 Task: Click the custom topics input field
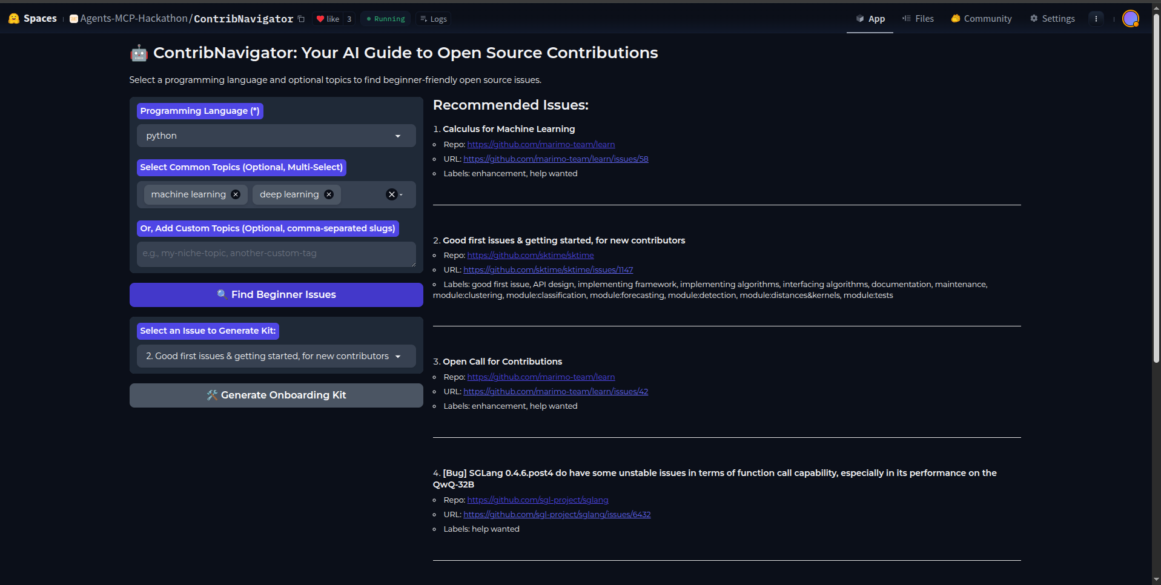pyautogui.click(x=276, y=254)
